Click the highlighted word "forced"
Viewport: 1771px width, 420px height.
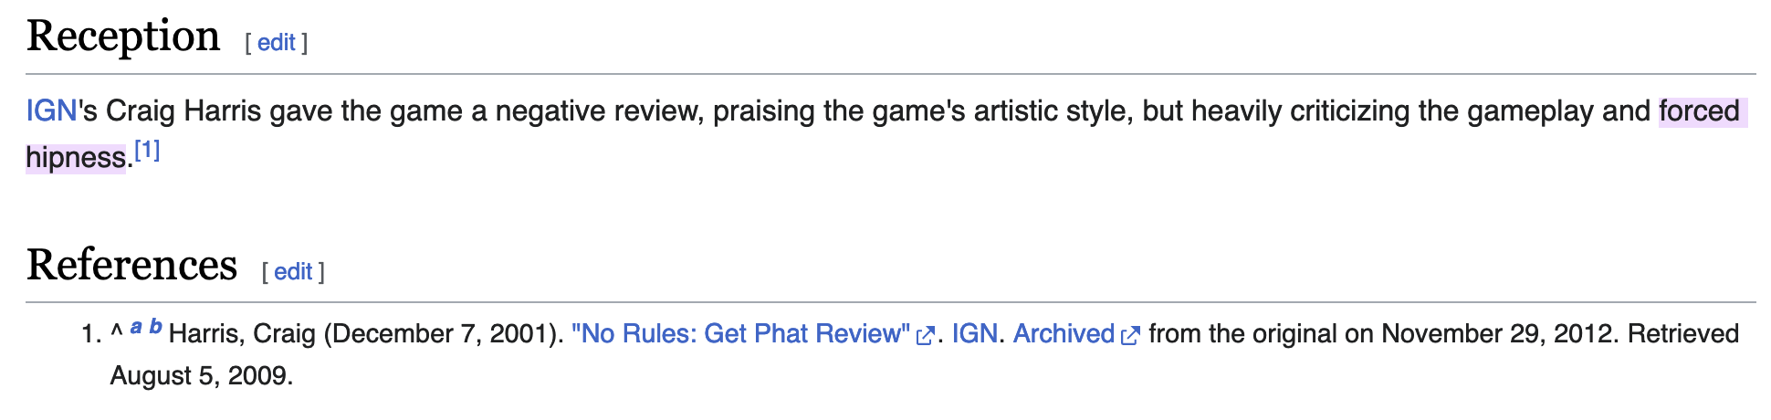click(x=1700, y=111)
